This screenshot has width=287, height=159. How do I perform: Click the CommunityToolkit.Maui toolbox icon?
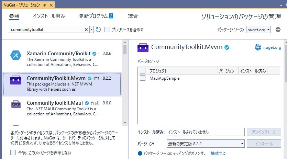[x=16, y=104]
